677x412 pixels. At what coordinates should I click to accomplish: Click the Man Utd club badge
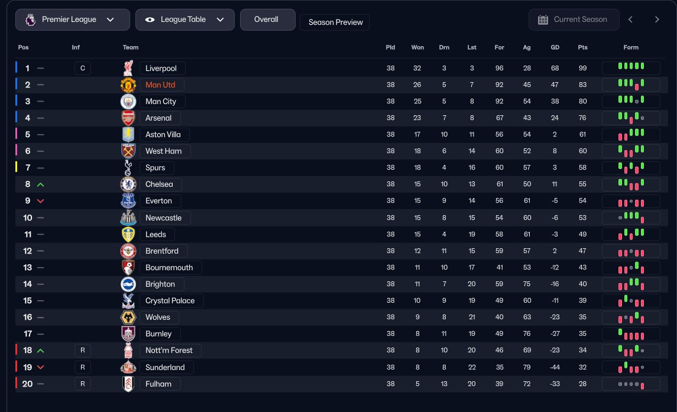click(128, 85)
